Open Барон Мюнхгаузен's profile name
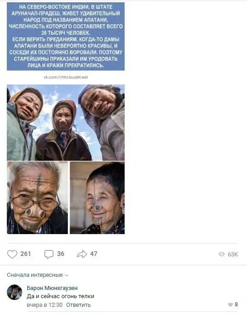Image resolution: width=247 pixels, height=315 pixels. pos(52,288)
